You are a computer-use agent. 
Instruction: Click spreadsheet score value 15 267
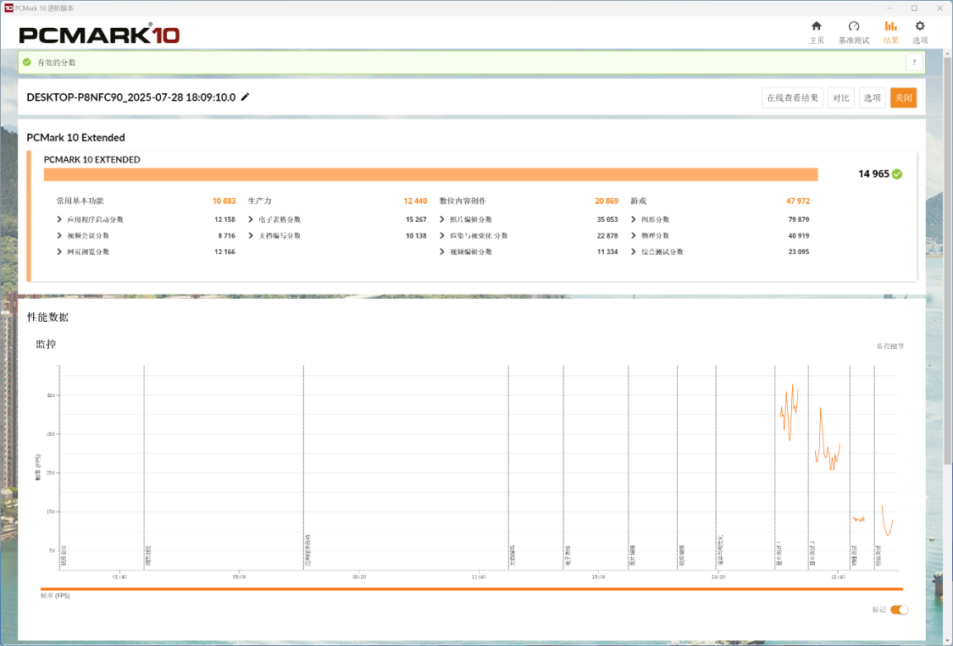click(x=416, y=219)
